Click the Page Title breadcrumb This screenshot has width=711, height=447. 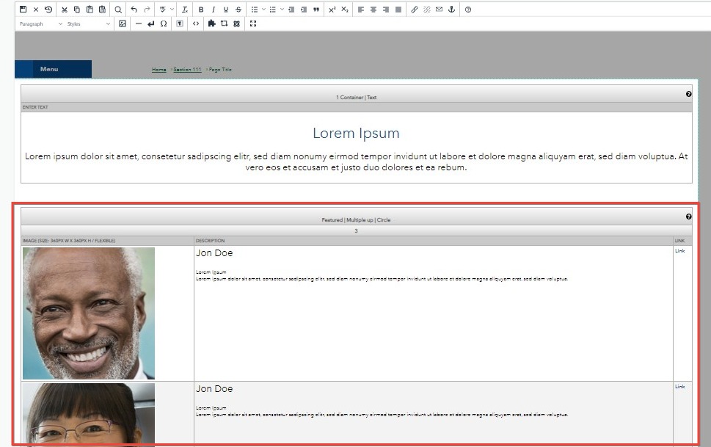point(220,70)
